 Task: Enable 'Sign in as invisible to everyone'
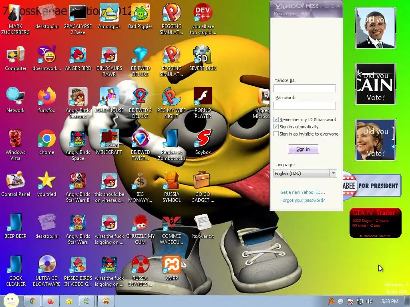coord(276,134)
